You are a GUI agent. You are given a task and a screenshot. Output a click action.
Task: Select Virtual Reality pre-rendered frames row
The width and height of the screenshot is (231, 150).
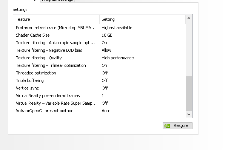coord(99,96)
